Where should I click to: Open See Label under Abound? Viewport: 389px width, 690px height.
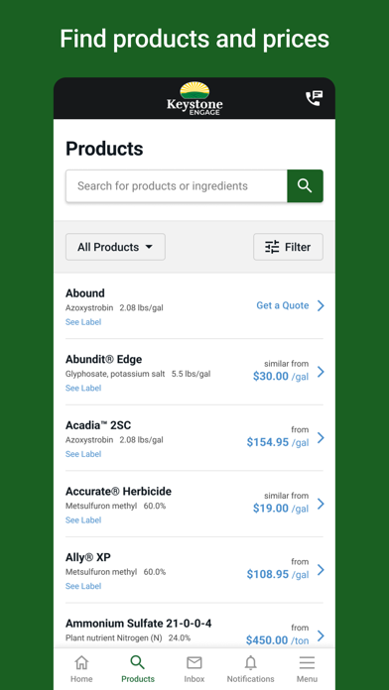click(83, 322)
